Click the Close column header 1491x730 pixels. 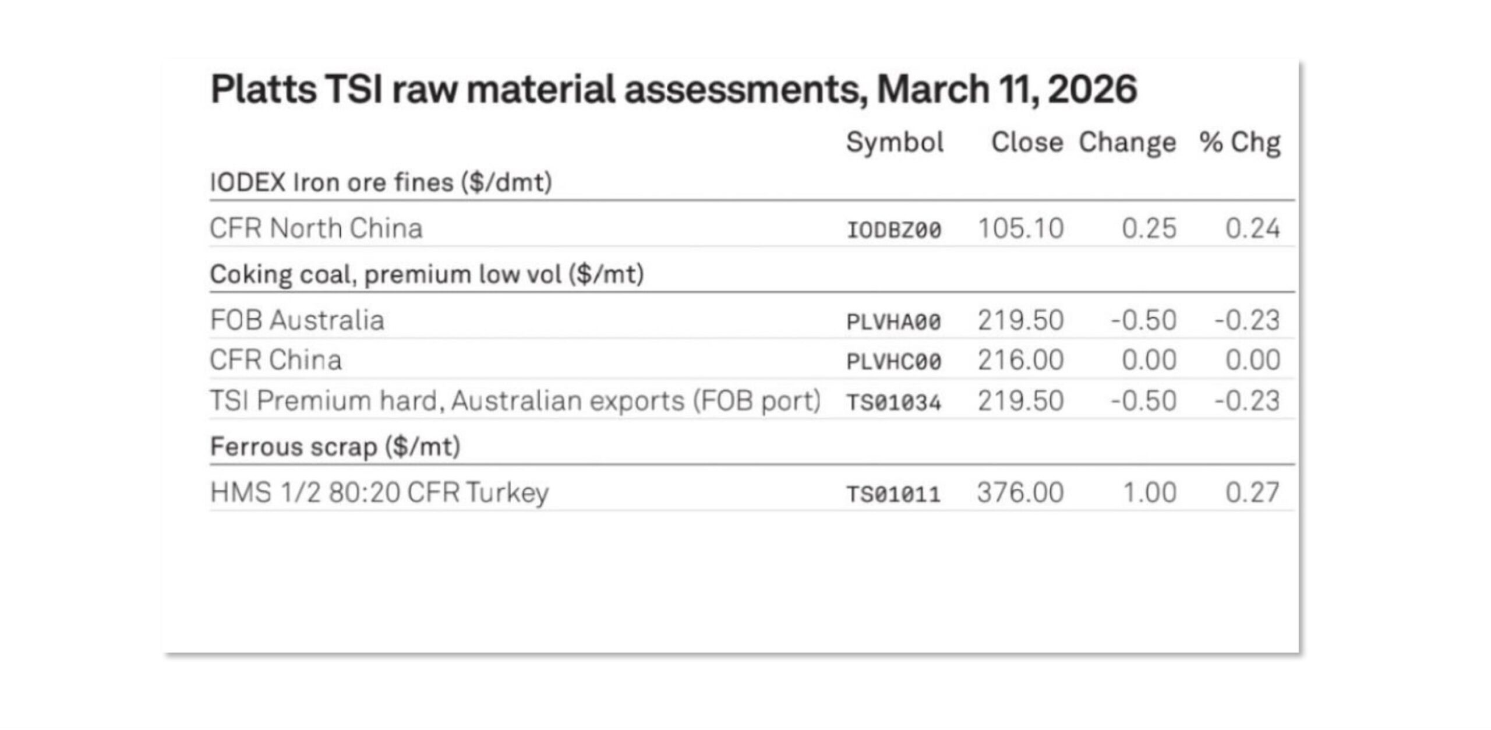(1027, 142)
